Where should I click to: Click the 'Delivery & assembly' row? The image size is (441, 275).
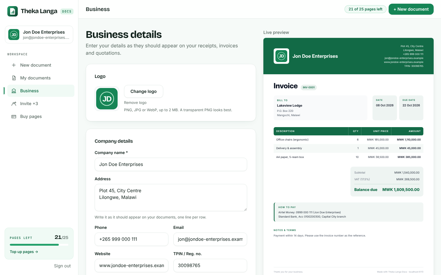point(349,148)
